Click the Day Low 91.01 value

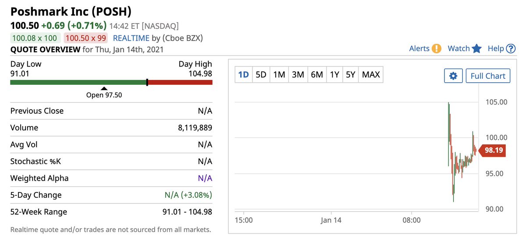[20, 73]
